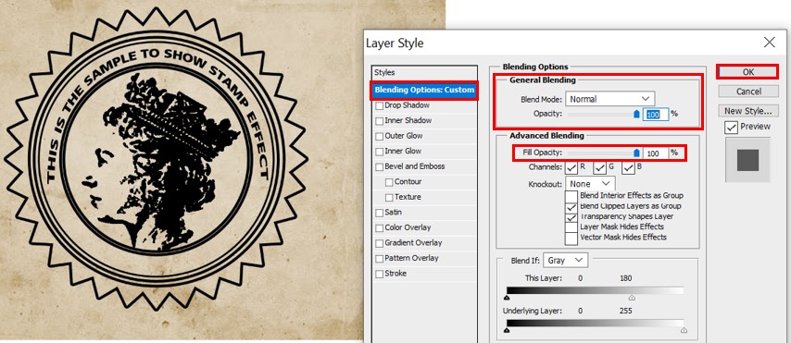This screenshot has height=343, width=791.
Task: Enable Inner Shadow checkbox
Action: click(x=380, y=121)
